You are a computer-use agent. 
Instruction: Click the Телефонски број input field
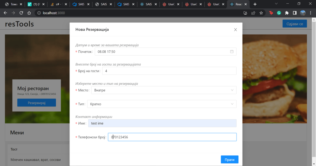tap(172, 137)
